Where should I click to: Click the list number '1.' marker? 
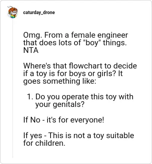30,97
